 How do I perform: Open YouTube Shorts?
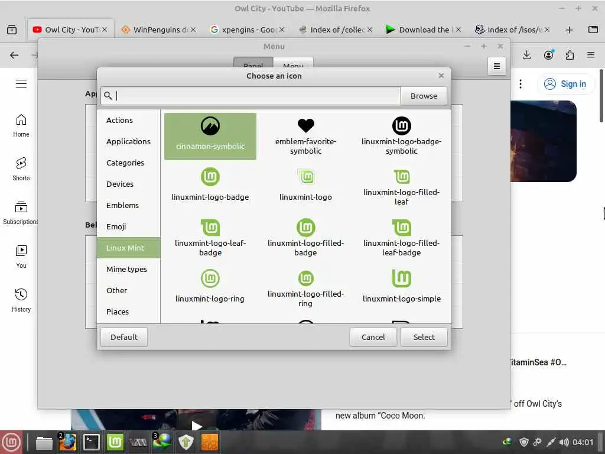pos(21,169)
